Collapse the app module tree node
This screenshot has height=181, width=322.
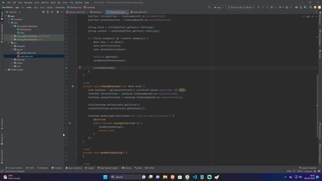6,16
